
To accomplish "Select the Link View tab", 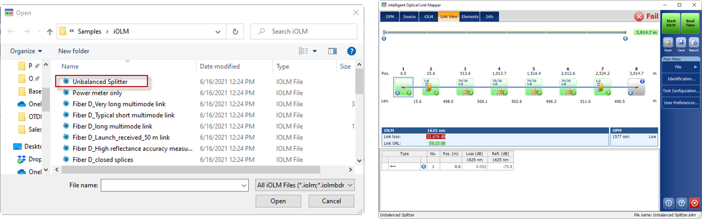I will point(449,17).
